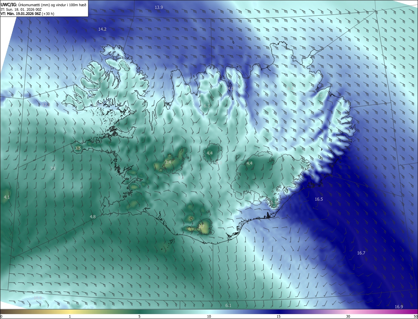This screenshot has height=319, width=418.
Task: Click the 13.9 value label on the map
Action: point(159,7)
